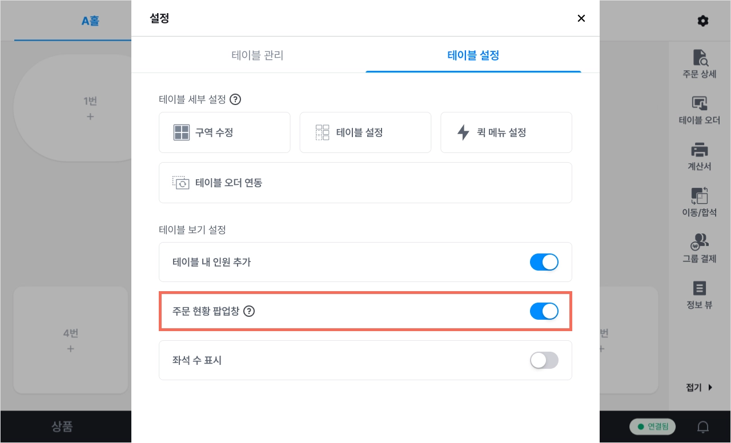The image size is (731, 443).
Task: Click the 구역 수정 button
Action: click(x=224, y=132)
